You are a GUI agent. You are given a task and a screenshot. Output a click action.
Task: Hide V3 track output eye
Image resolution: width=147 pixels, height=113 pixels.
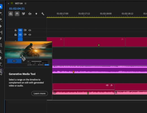[x=30, y=30]
